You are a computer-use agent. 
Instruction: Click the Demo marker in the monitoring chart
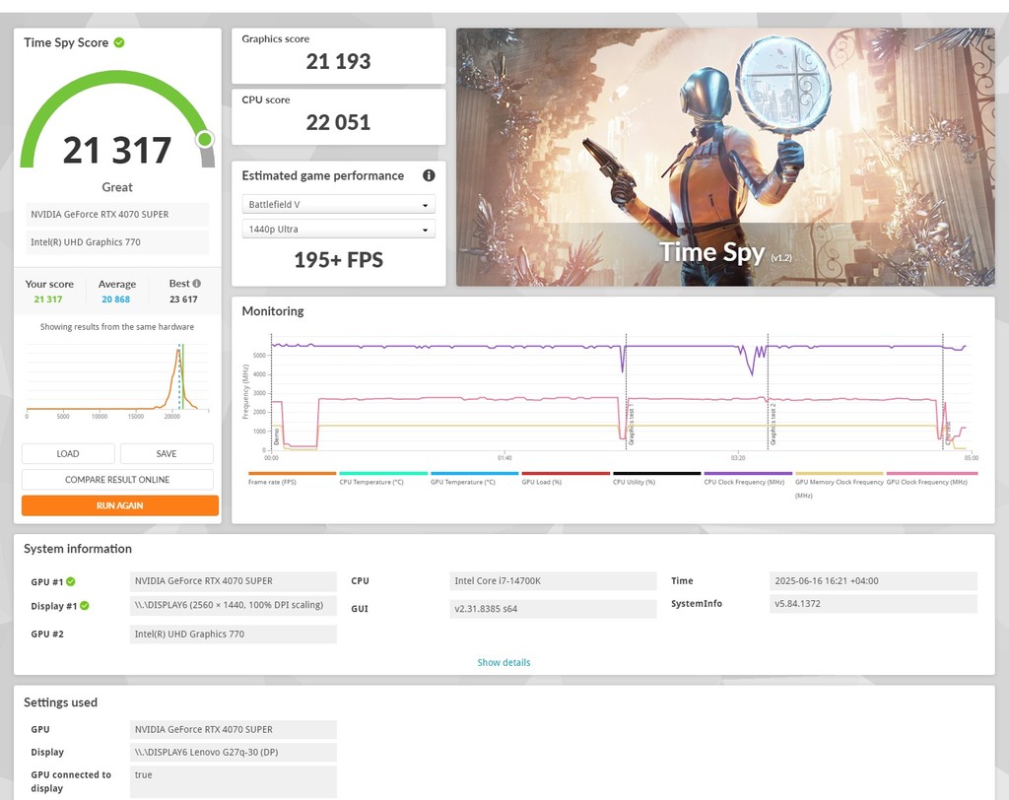point(277,435)
